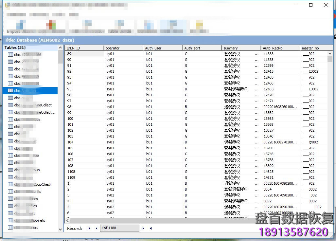Screen dimensions: 336x241
Task: Advance to the next record
Action: [x=143, y=228]
